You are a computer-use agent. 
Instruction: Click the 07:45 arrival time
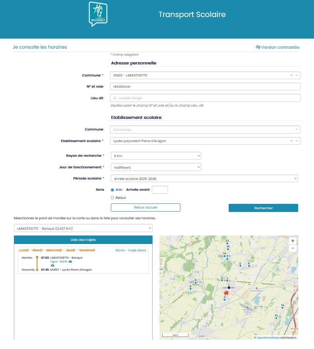pos(45,270)
